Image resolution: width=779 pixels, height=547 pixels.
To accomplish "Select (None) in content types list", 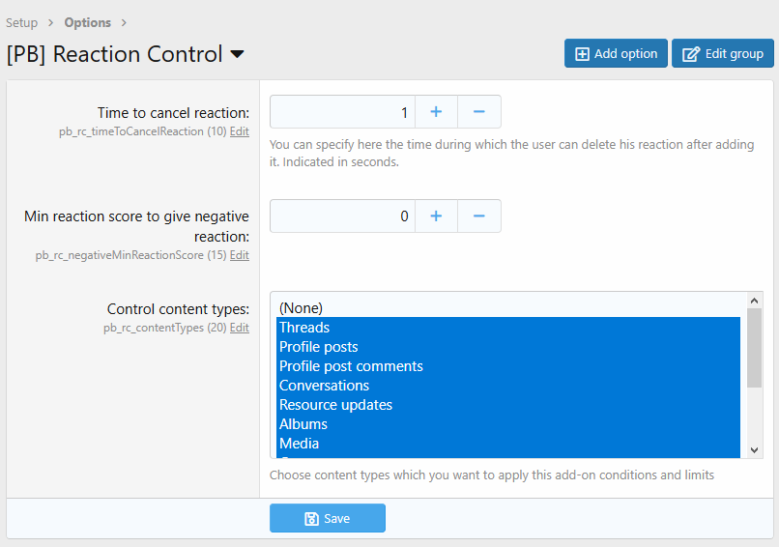I will [x=301, y=308].
